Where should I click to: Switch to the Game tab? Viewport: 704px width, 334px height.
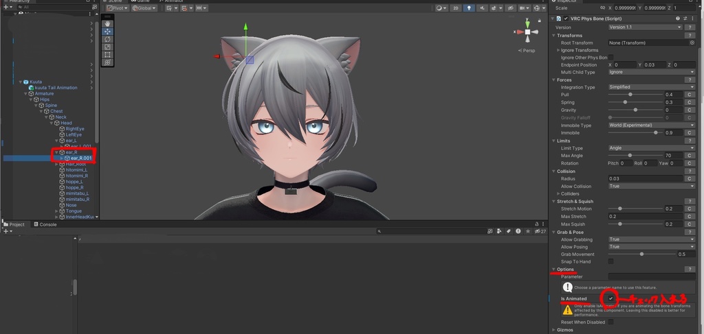pyautogui.click(x=140, y=1)
